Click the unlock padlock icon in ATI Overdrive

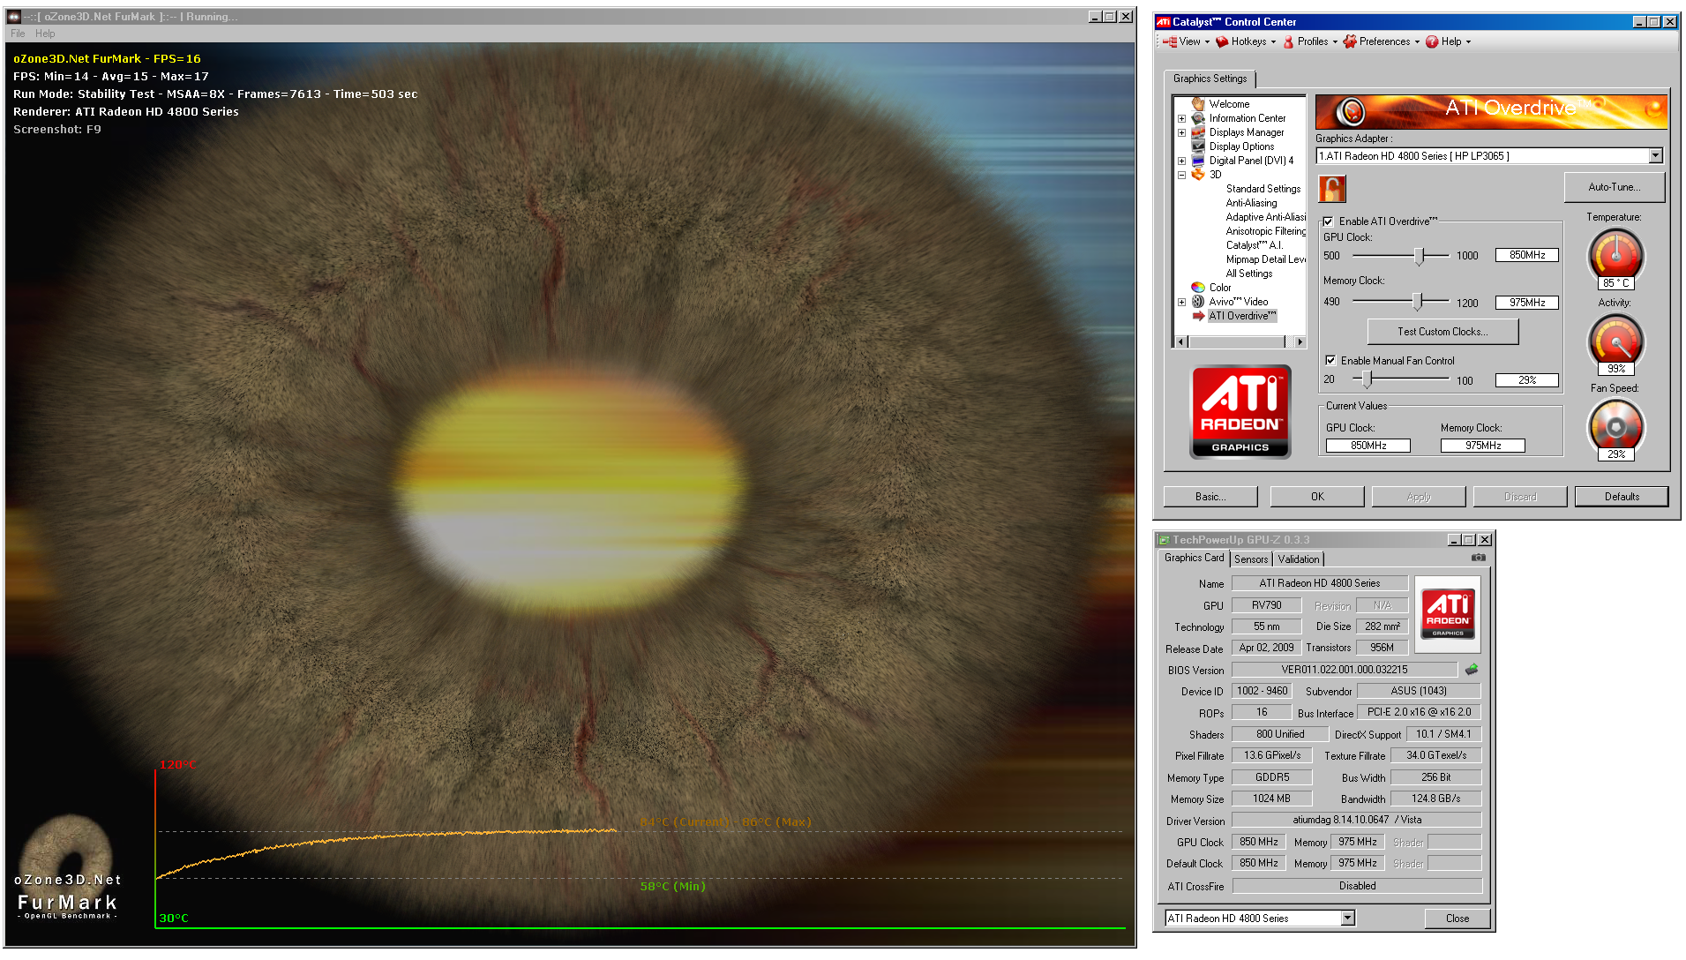point(1331,188)
